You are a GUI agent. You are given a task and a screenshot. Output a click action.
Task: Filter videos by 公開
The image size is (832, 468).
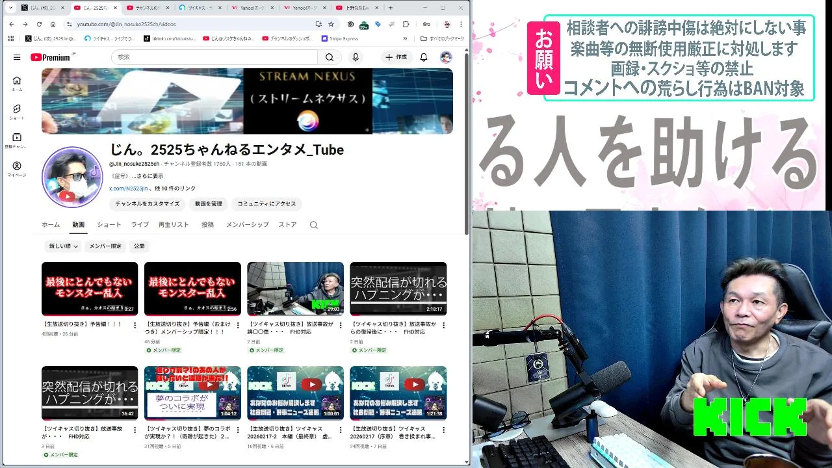click(x=139, y=246)
